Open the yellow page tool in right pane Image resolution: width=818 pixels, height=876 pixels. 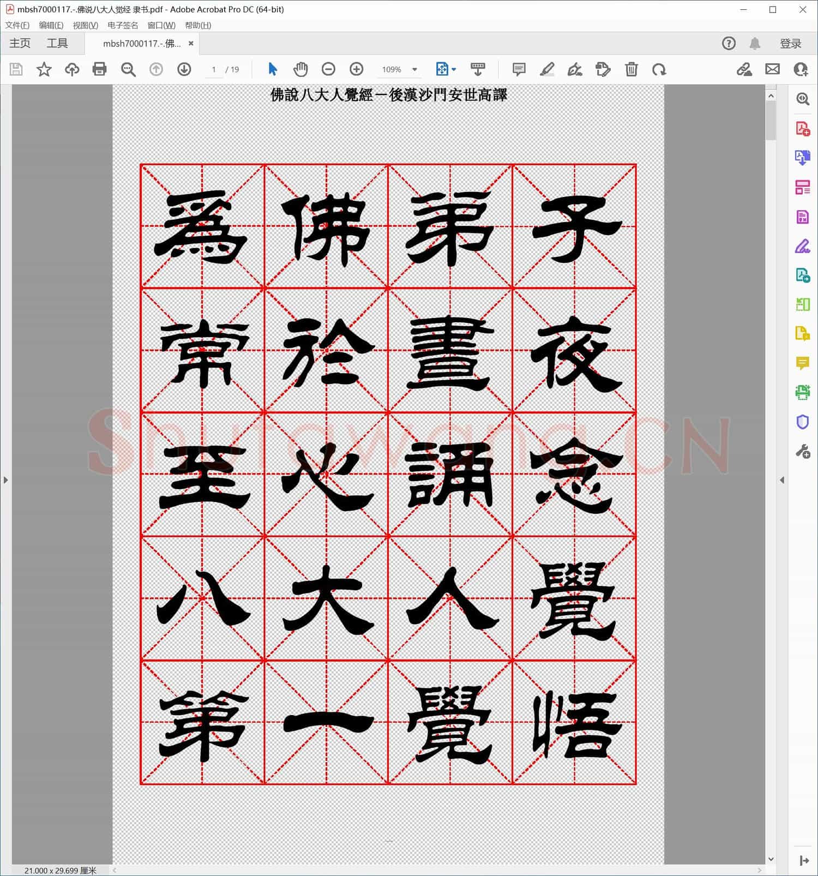[803, 334]
